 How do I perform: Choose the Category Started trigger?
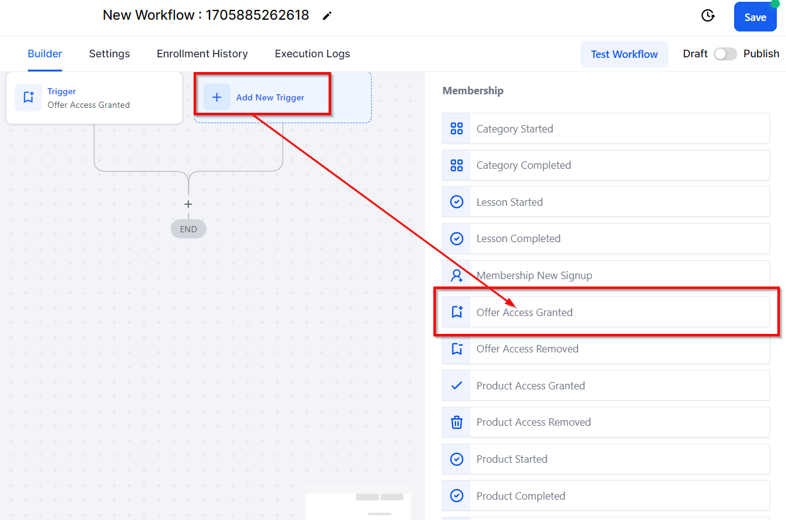click(606, 129)
